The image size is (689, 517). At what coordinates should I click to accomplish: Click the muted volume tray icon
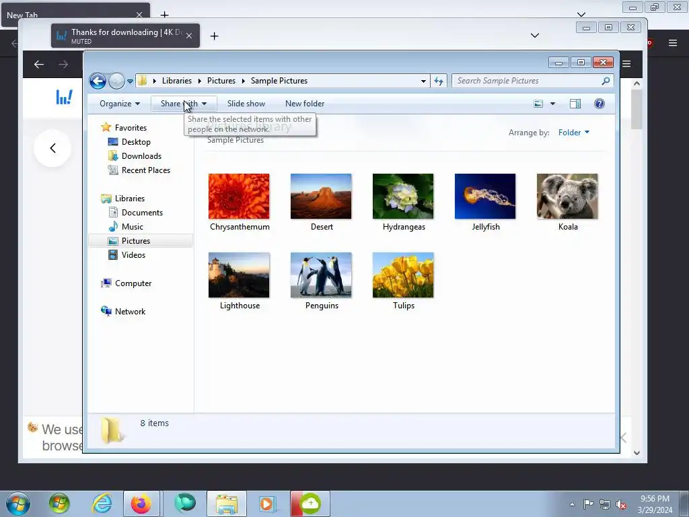[621, 505]
